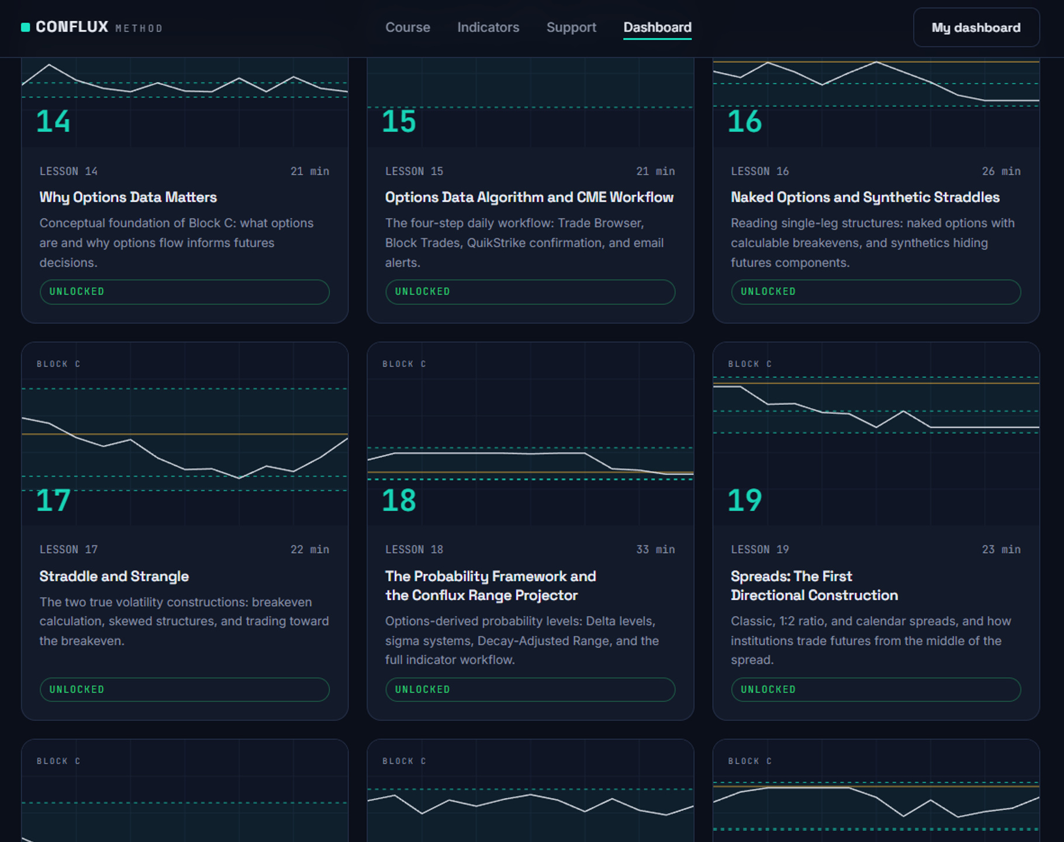Click the 23 min duration text
Screen dimensions: 1064x842
[1001, 550]
